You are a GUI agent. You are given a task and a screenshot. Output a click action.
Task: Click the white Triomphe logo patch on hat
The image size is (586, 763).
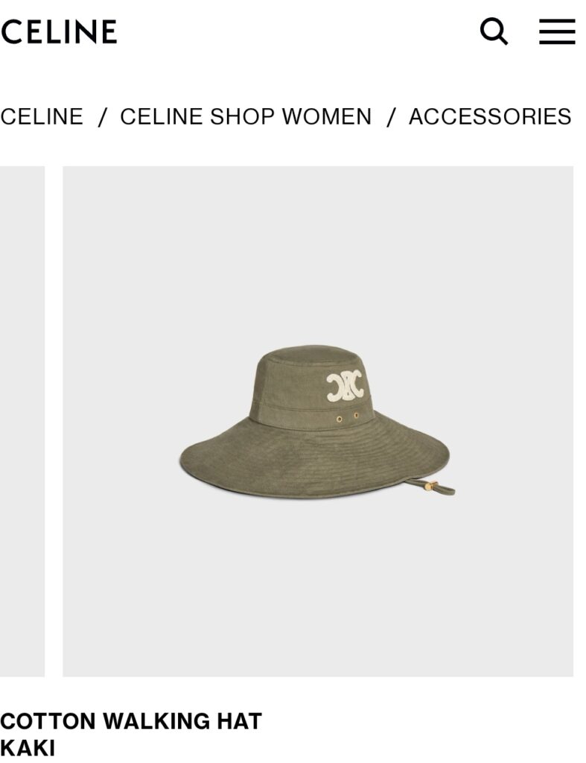(345, 385)
